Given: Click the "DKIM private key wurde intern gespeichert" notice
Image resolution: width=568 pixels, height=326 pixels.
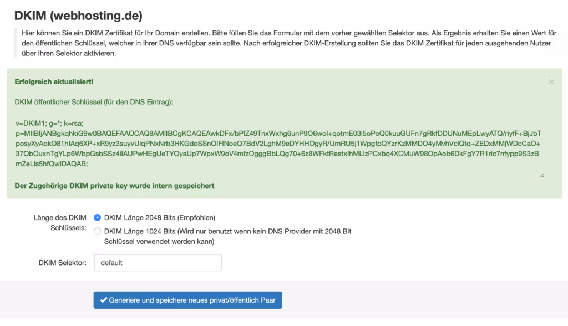Looking at the screenshot, I should [114, 185].
